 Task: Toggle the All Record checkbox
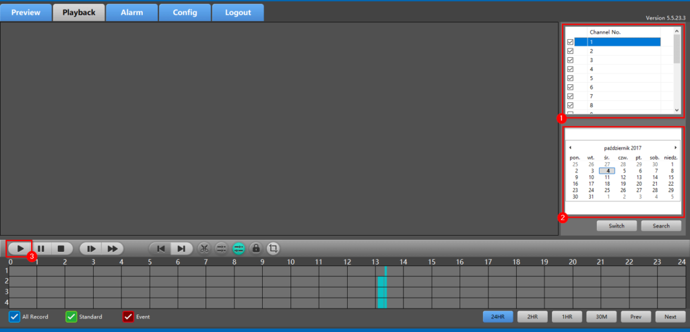pos(14,317)
